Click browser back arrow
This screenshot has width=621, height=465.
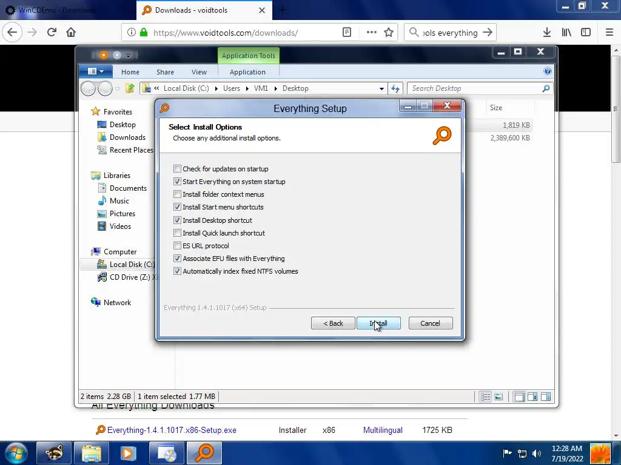(12, 33)
